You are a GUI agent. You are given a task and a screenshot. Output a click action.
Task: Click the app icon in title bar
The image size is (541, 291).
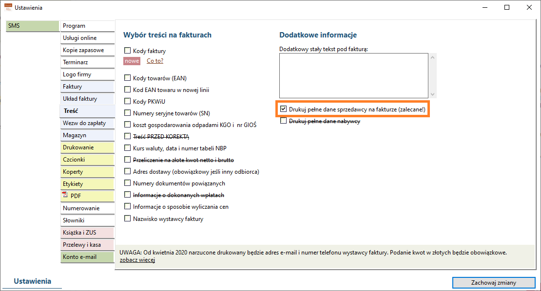tap(8, 7)
